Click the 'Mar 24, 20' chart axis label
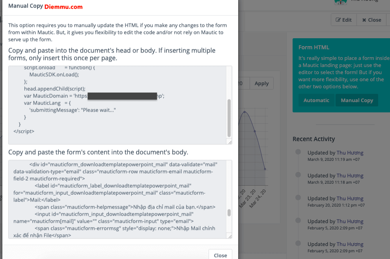This screenshot has height=259, width=390. coord(258,198)
